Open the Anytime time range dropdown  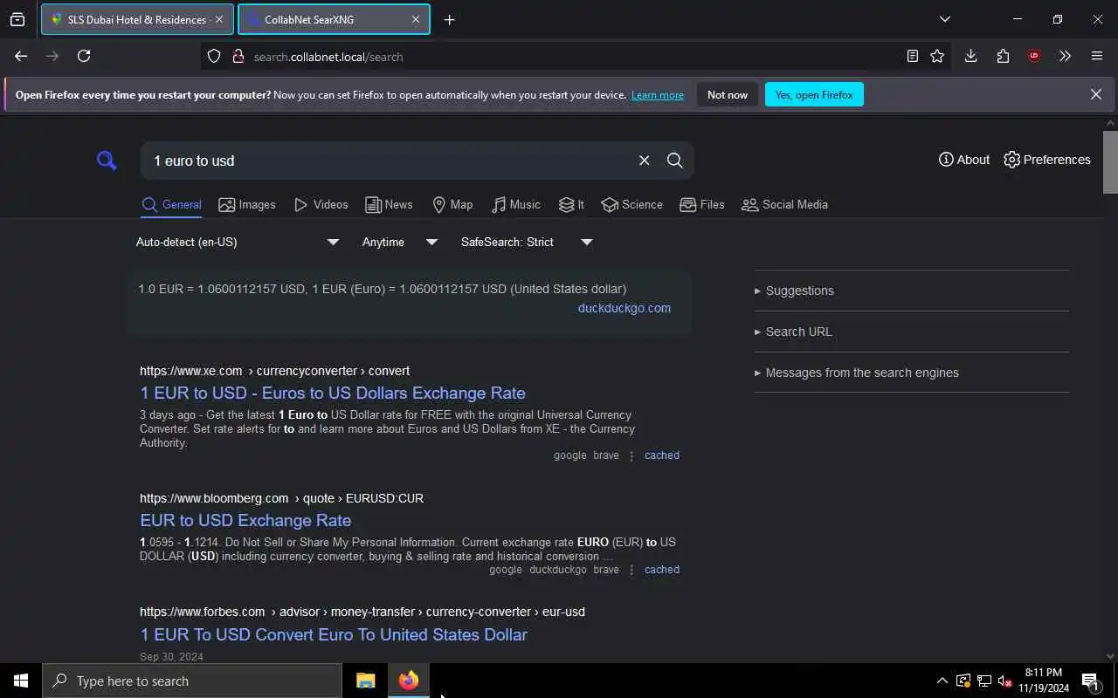pos(400,242)
